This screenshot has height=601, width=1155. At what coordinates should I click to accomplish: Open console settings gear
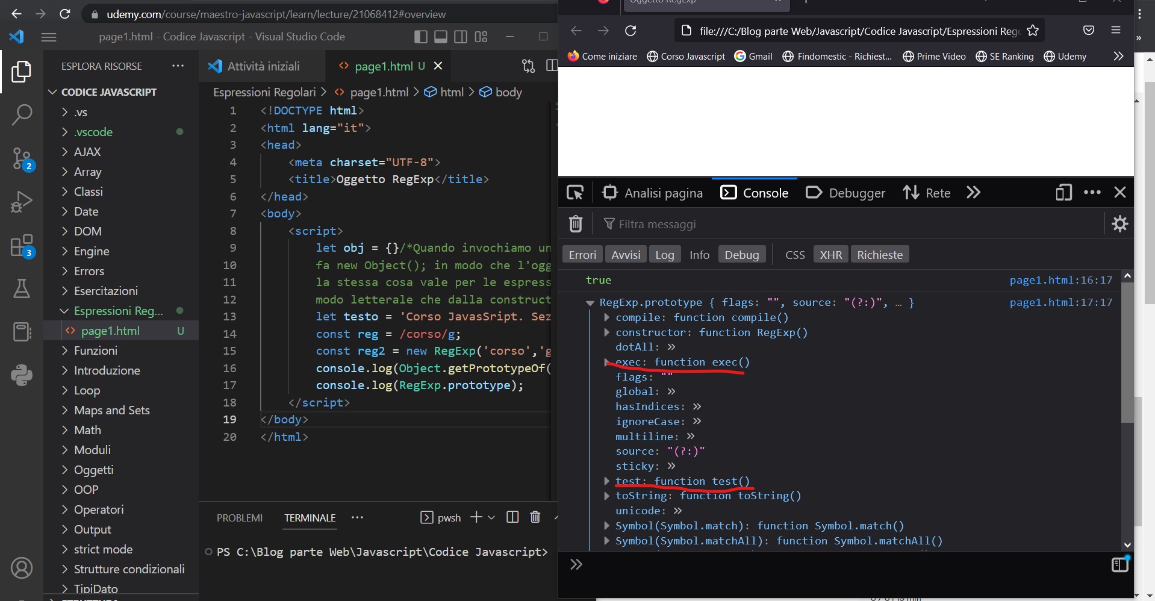1120,224
